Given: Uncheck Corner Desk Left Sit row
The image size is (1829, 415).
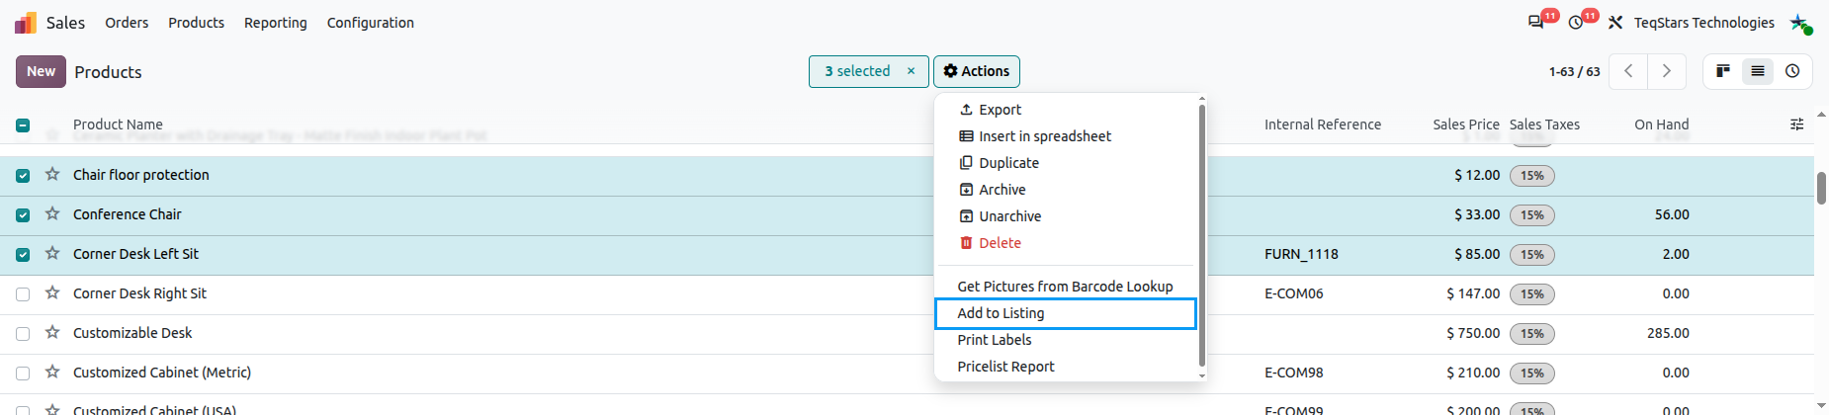Looking at the screenshot, I should click(23, 255).
